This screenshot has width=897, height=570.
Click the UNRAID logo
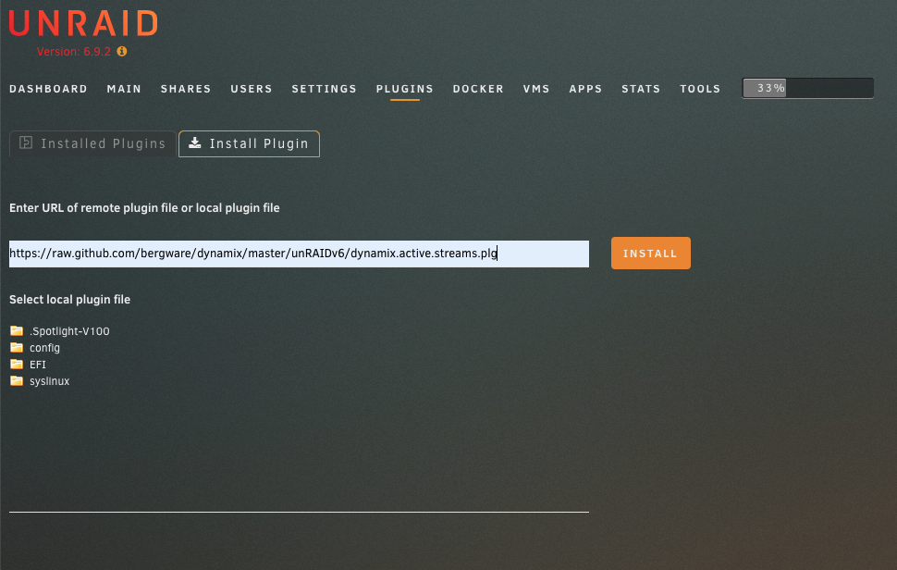[83, 23]
